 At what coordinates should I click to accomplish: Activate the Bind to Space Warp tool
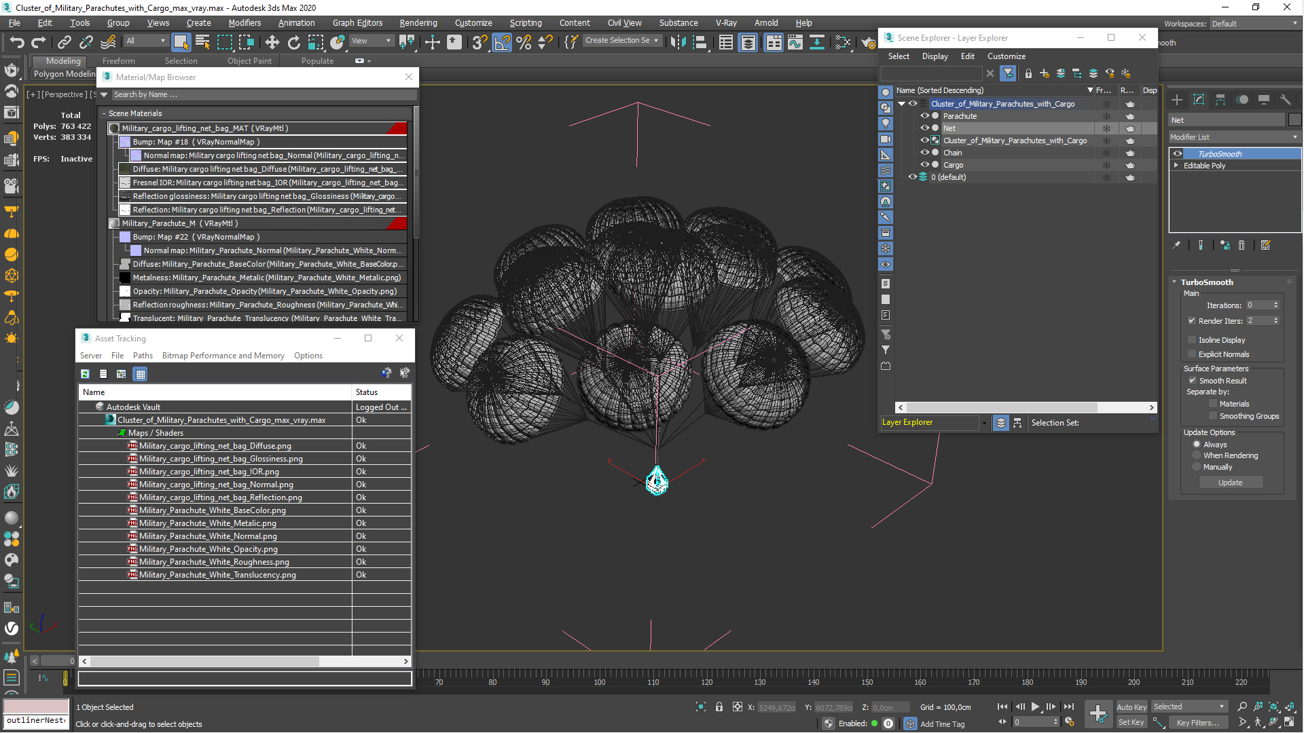tap(108, 42)
